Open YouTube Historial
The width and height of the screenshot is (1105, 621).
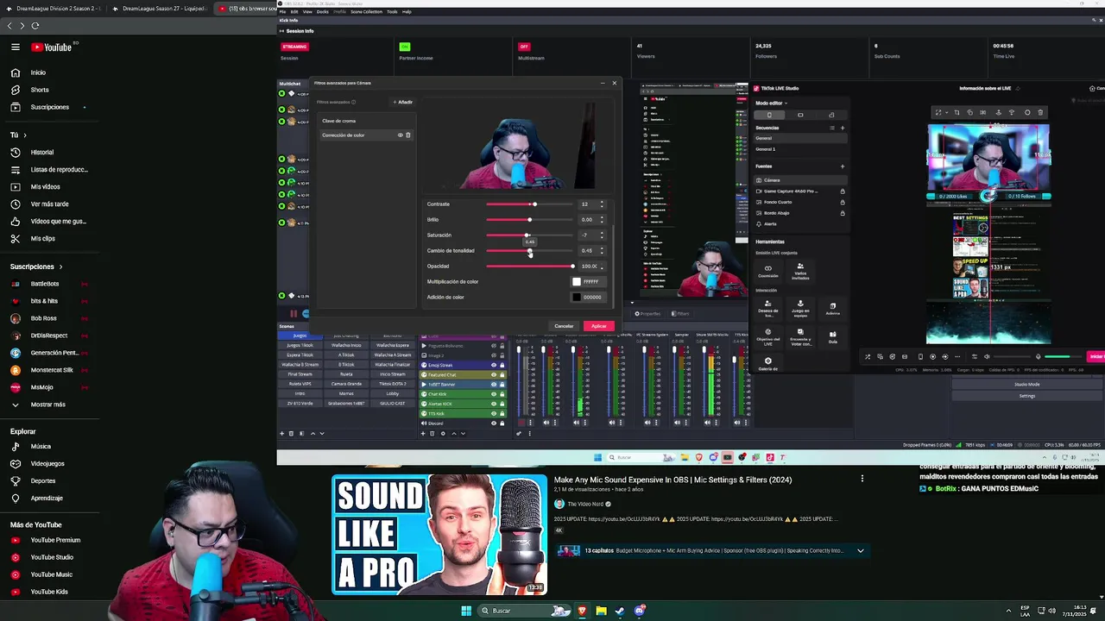(41, 152)
